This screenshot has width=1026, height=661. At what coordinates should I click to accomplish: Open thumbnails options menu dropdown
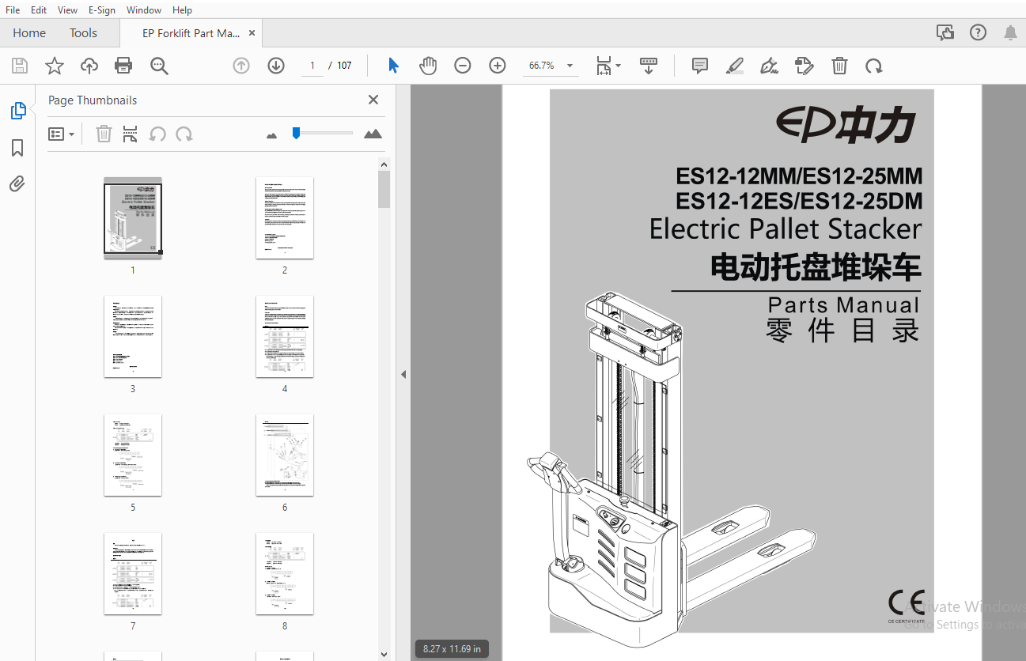[x=62, y=134]
